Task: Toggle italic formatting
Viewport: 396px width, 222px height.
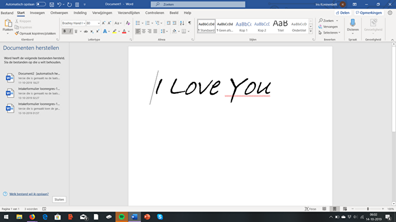Action: pyautogui.click(x=70, y=31)
